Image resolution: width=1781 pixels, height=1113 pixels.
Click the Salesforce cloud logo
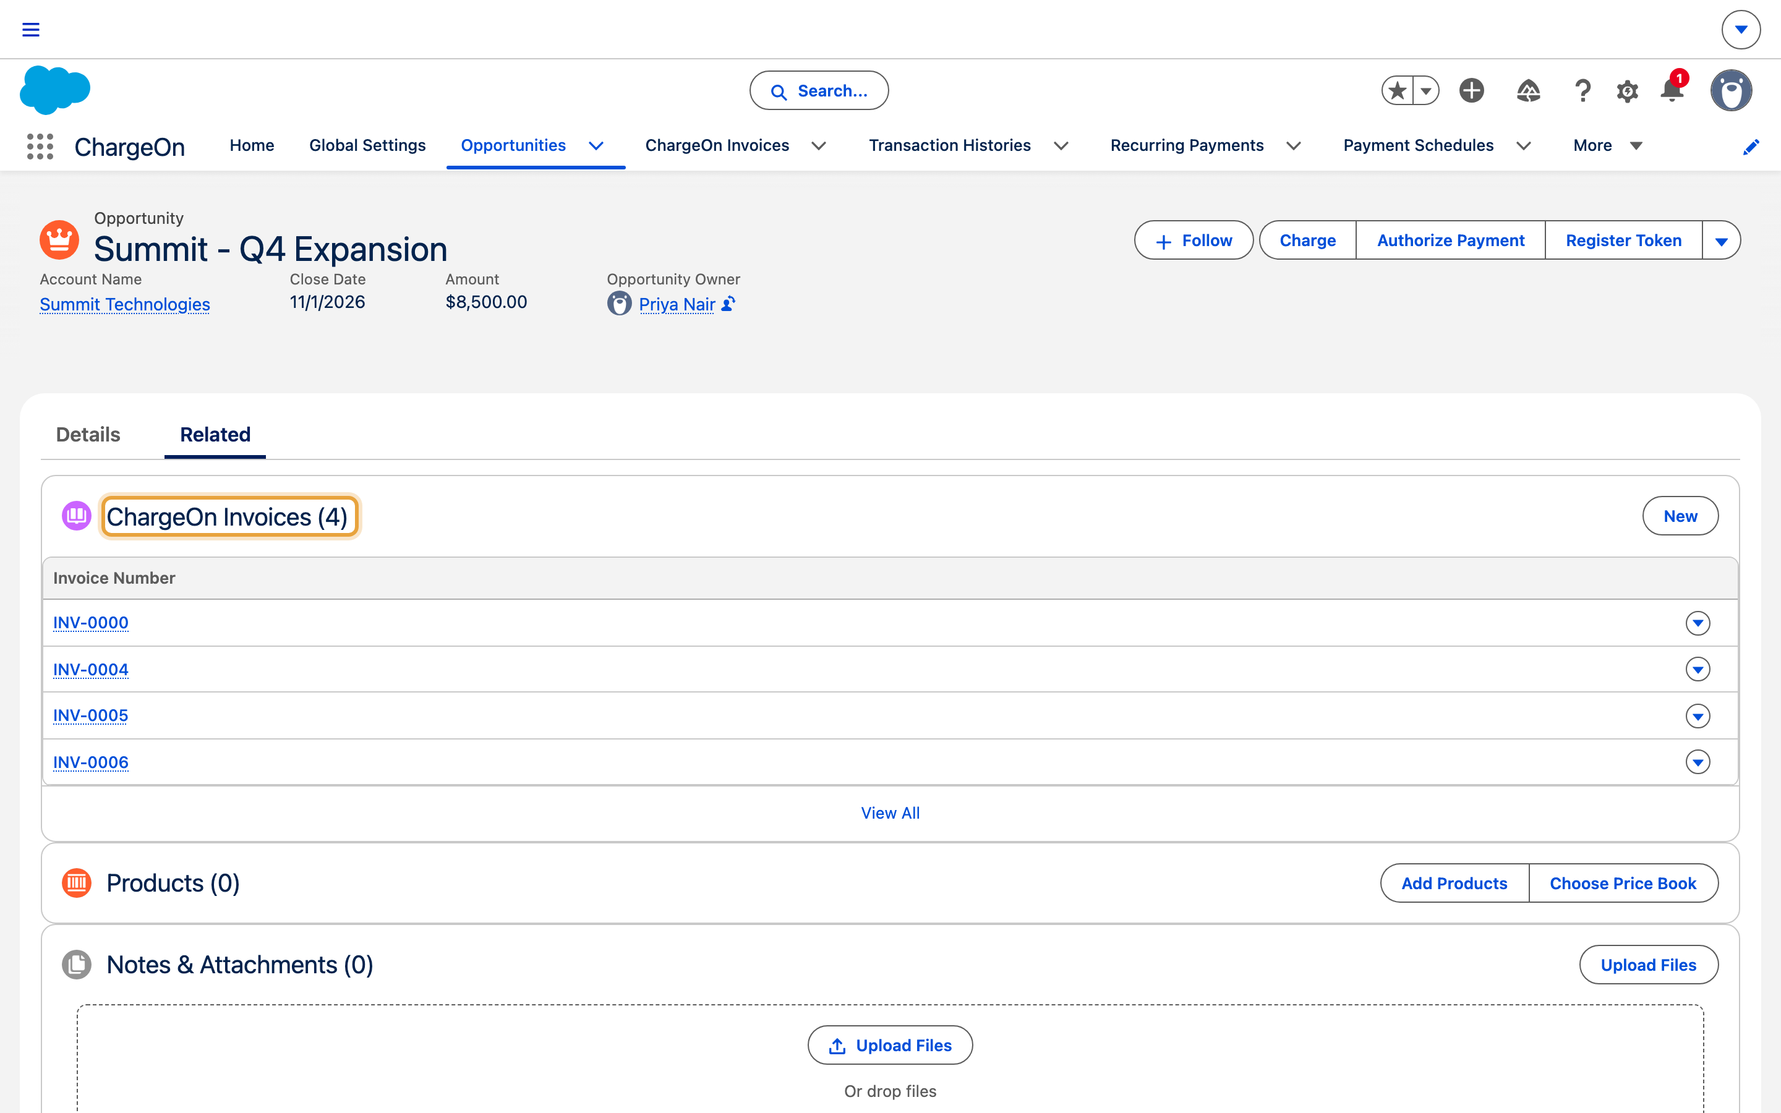(x=55, y=90)
